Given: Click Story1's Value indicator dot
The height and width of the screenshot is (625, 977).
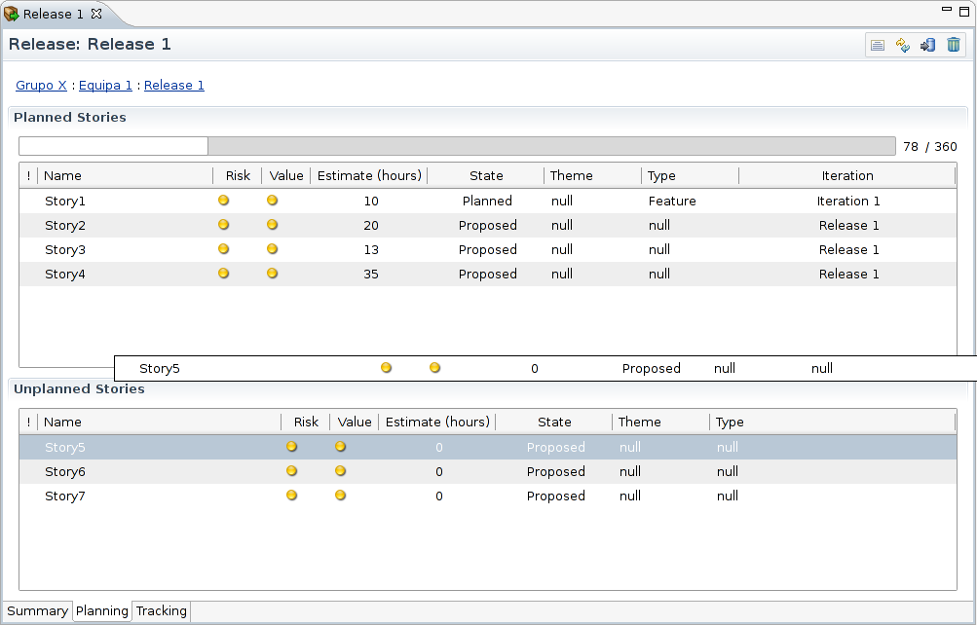Looking at the screenshot, I should click(273, 201).
